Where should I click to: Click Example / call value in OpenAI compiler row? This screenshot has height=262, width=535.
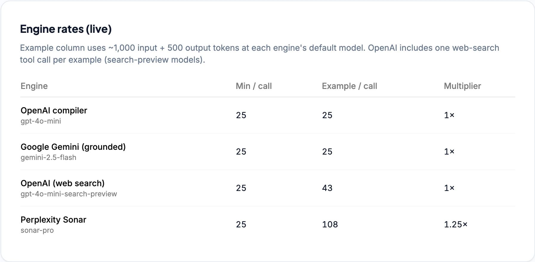pos(327,115)
